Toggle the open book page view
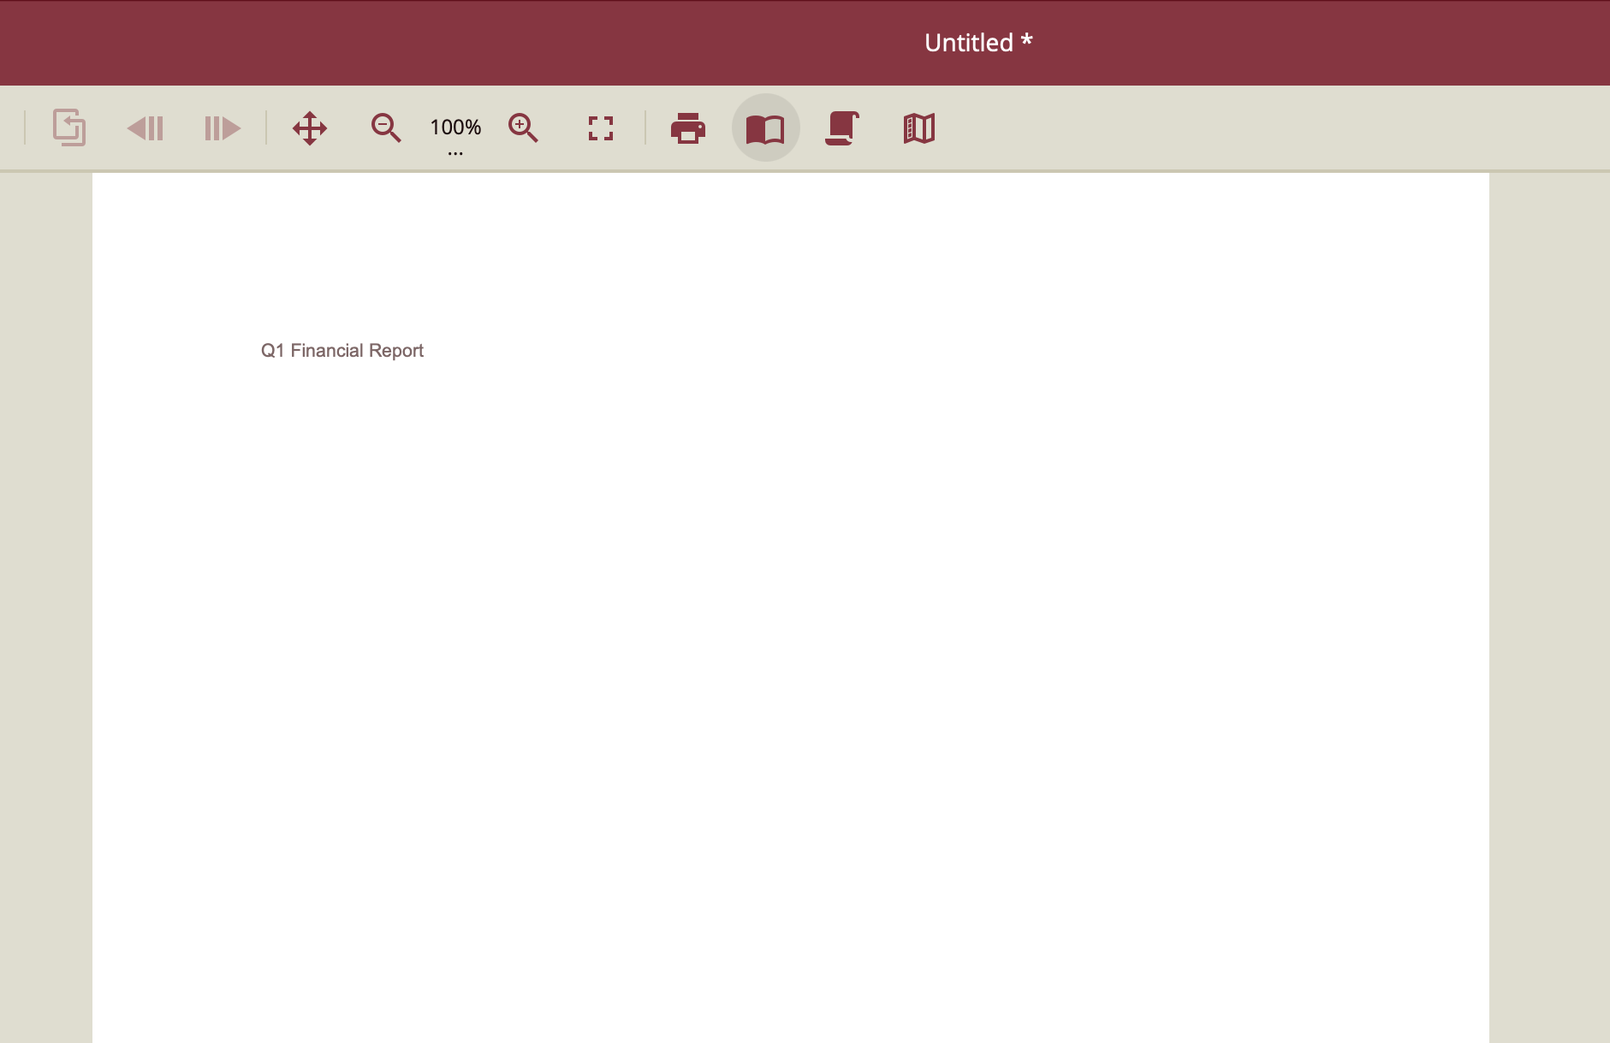The image size is (1610, 1043). (x=765, y=128)
